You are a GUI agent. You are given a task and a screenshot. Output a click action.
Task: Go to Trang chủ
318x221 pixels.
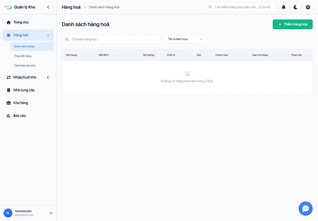click(28, 22)
